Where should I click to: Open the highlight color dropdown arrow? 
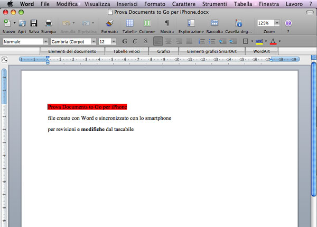[x=266, y=41]
